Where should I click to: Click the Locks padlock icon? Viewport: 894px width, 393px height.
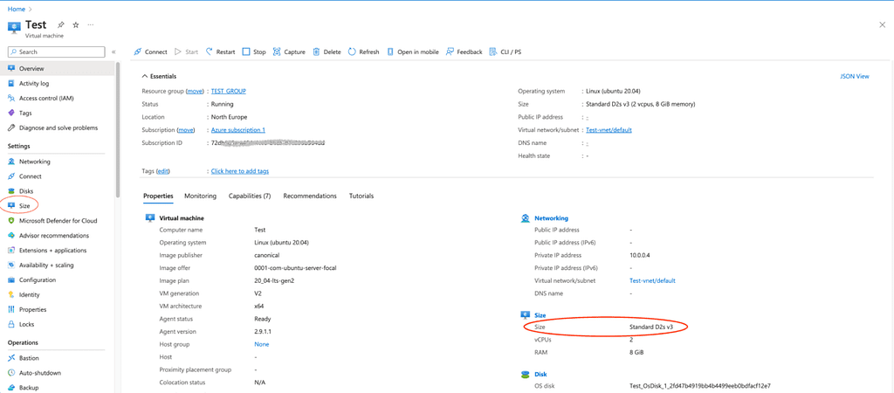click(11, 325)
